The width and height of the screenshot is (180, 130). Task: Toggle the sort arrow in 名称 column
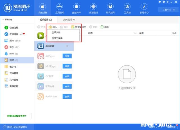click(135, 33)
